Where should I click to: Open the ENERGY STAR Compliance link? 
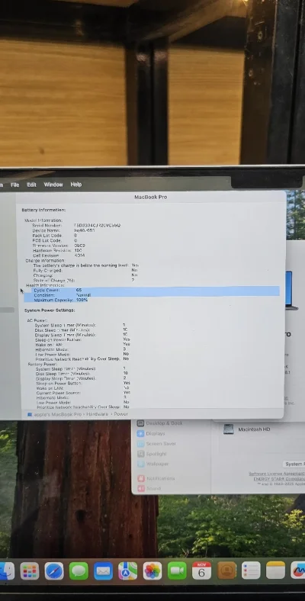coord(279,479)
